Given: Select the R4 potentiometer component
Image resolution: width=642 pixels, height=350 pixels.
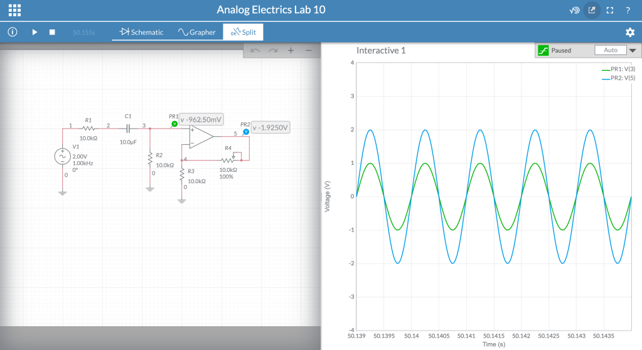Looking at the screenshot, I should (228, 159).
